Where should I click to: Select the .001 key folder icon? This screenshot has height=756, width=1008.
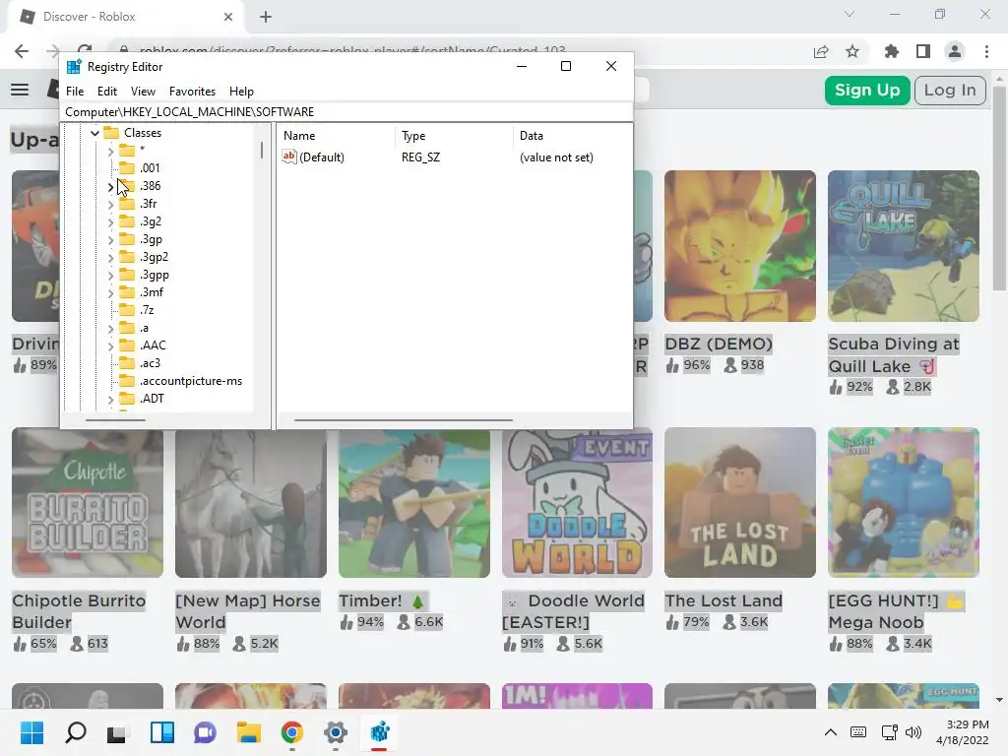[127, 167]
